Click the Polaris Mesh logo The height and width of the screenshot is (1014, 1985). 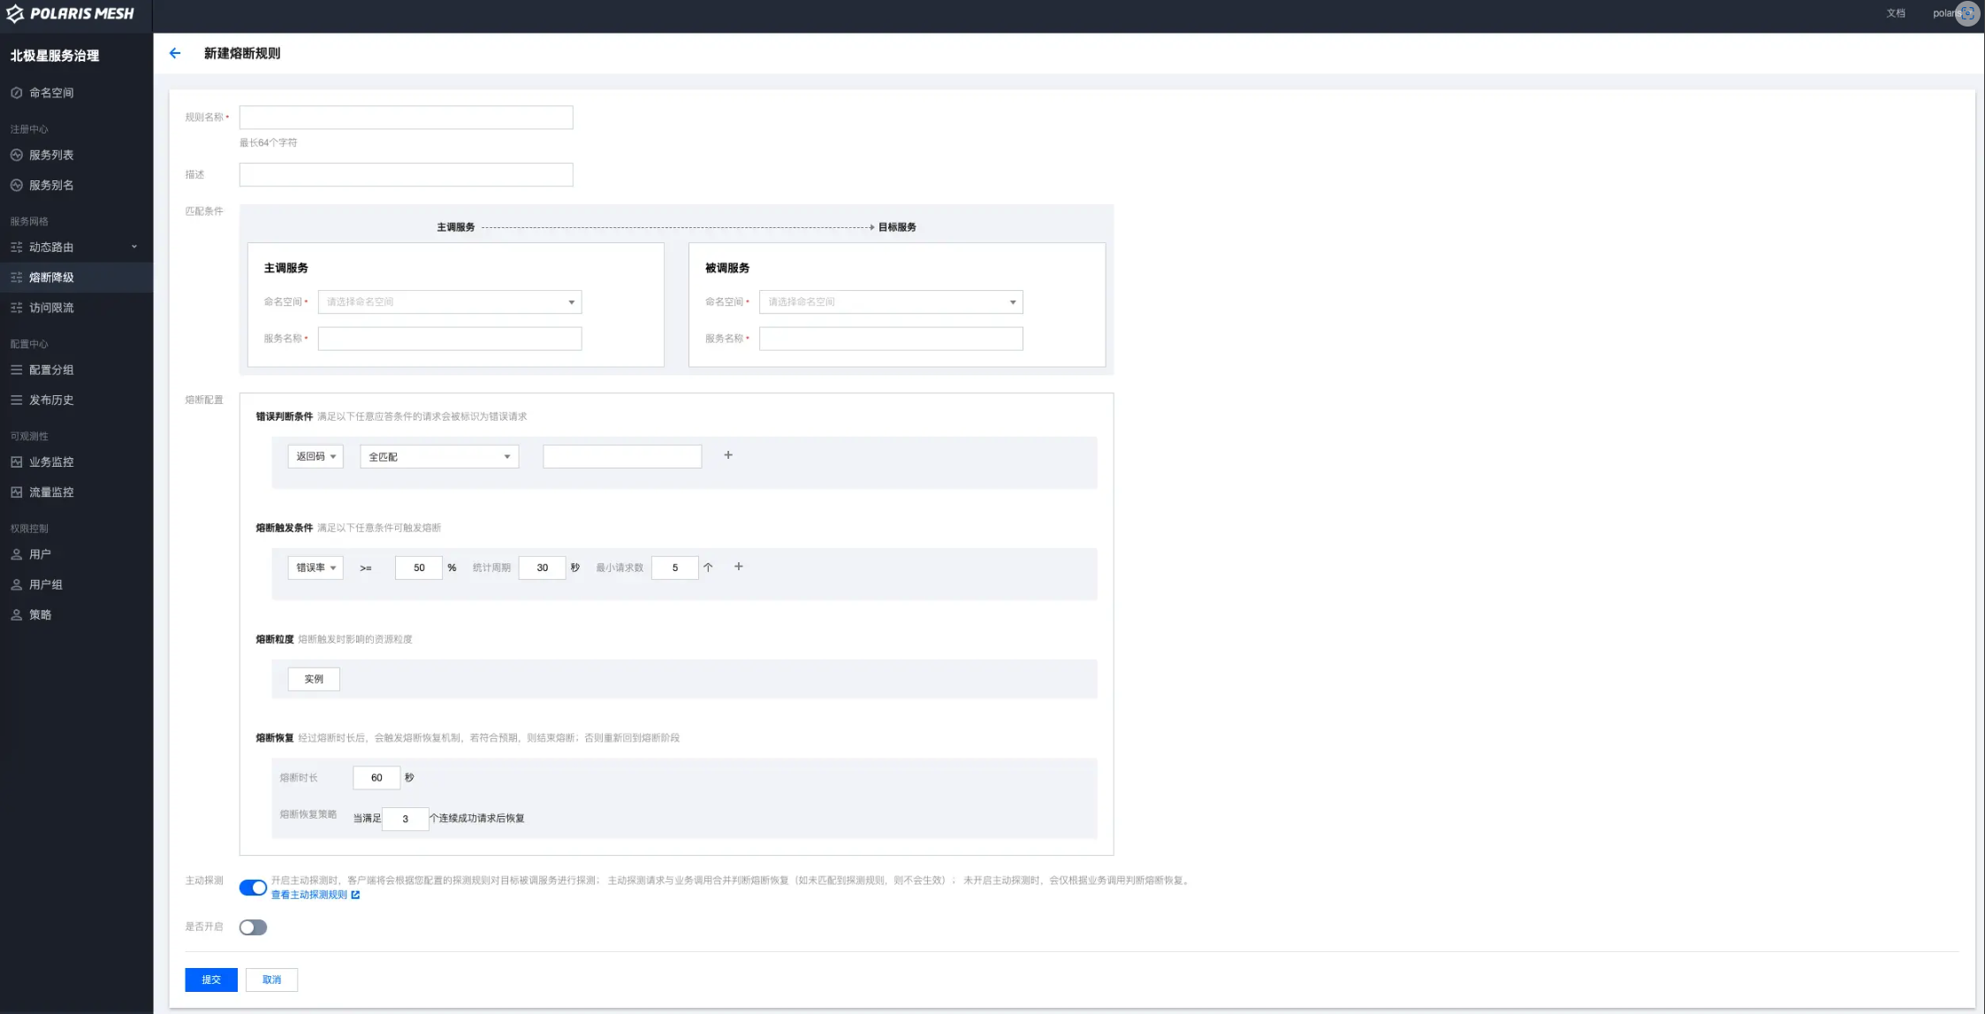click(71, 14)
